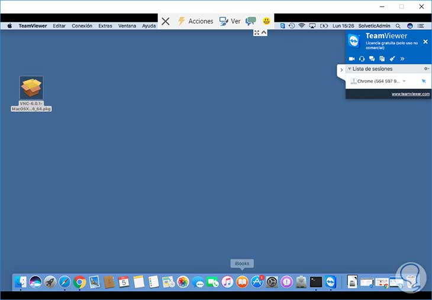Open chat from the TeamViewer panel
432x300 pixels.
pos(372,59)
